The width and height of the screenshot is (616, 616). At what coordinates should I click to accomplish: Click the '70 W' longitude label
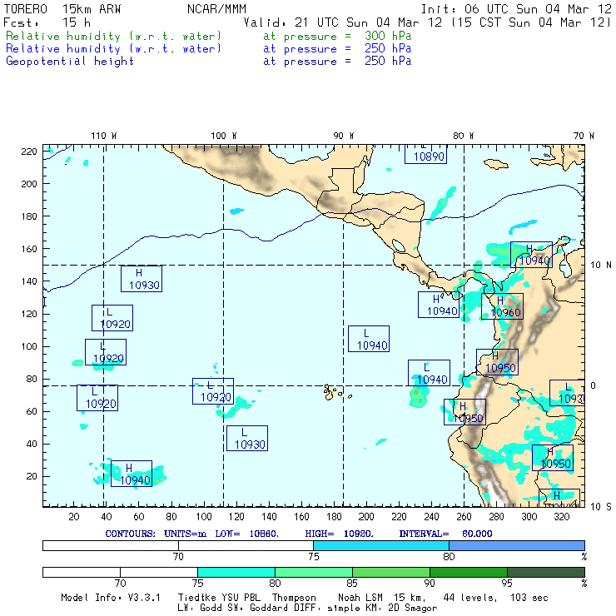(x=584, y=136)
